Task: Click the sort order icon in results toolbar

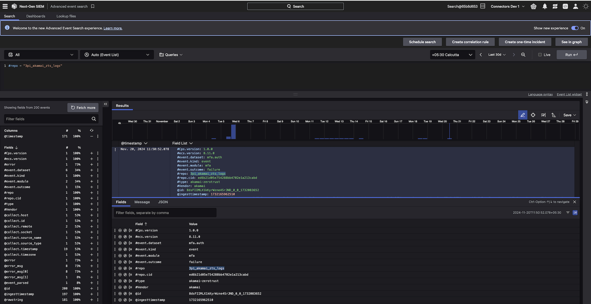Action: pos(553,115)
